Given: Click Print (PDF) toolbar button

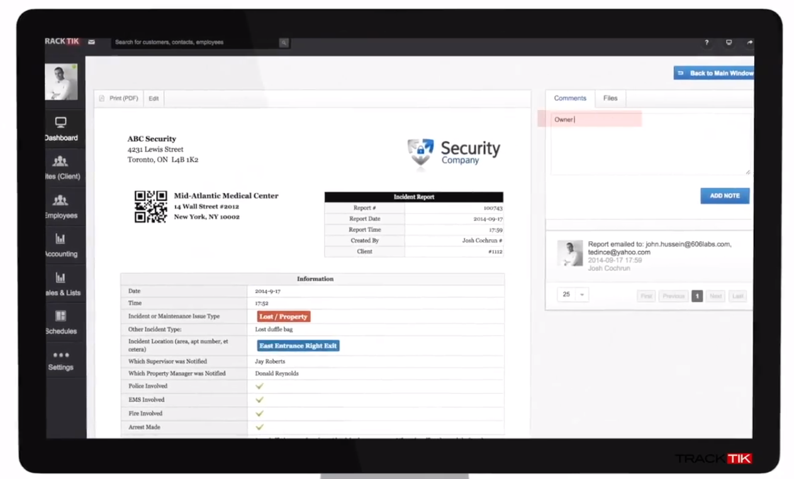Looking at the screenshot, I should point(119,99).
